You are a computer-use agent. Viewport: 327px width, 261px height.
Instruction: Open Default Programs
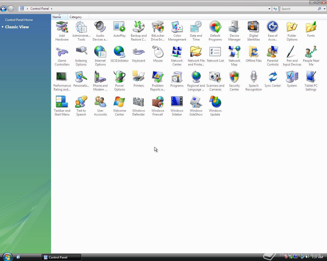pos(215,31)
